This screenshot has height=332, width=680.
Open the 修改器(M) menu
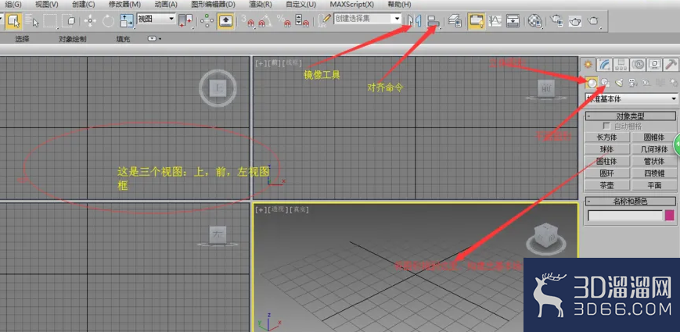tap(124, 5)
